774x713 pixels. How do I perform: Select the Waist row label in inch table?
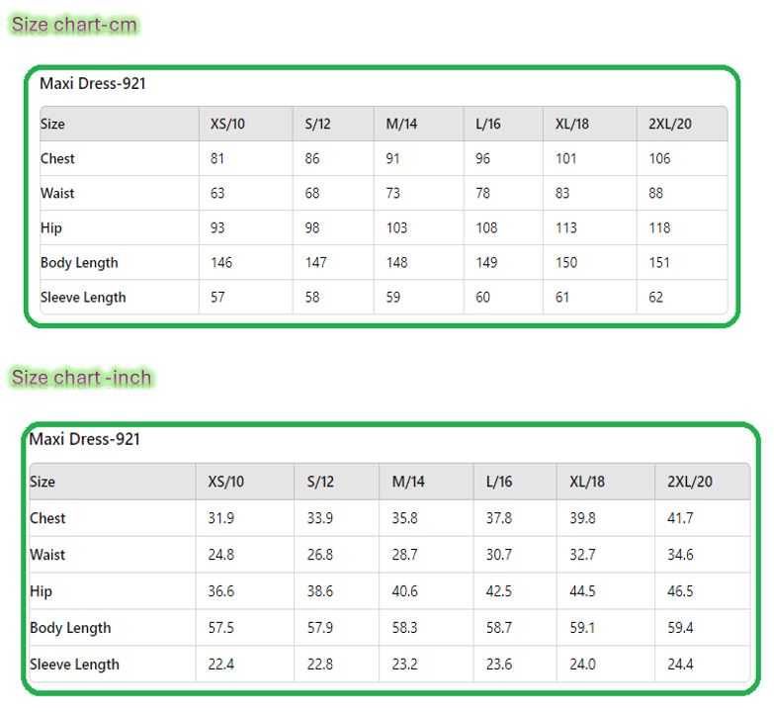(x=47, y=555)
